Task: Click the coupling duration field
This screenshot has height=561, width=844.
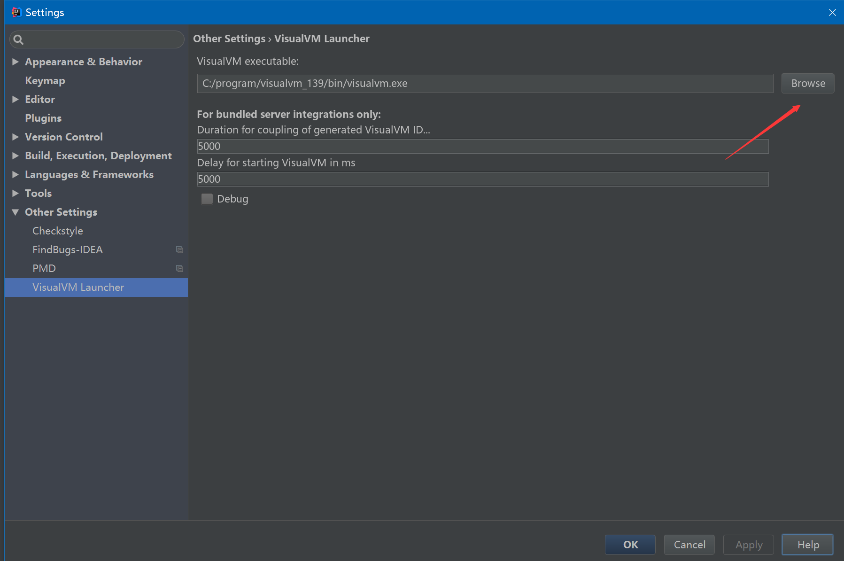Action: click(483, 146)
